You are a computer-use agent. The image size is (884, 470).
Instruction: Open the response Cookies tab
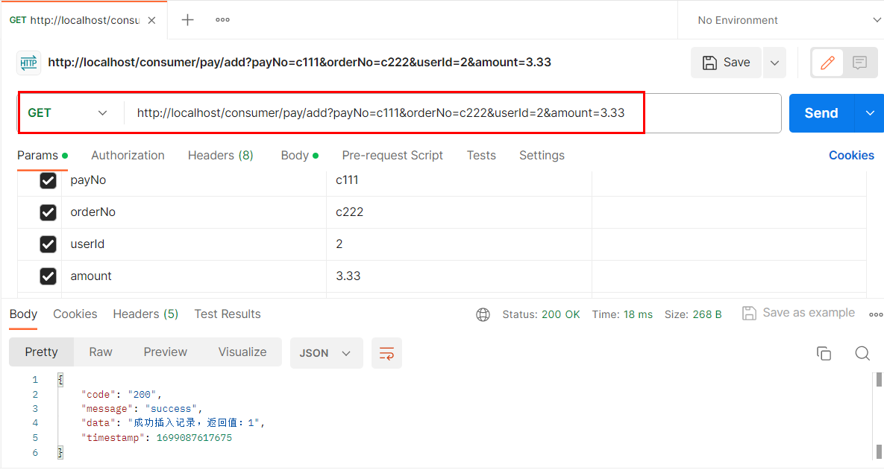tap(75, 314)
